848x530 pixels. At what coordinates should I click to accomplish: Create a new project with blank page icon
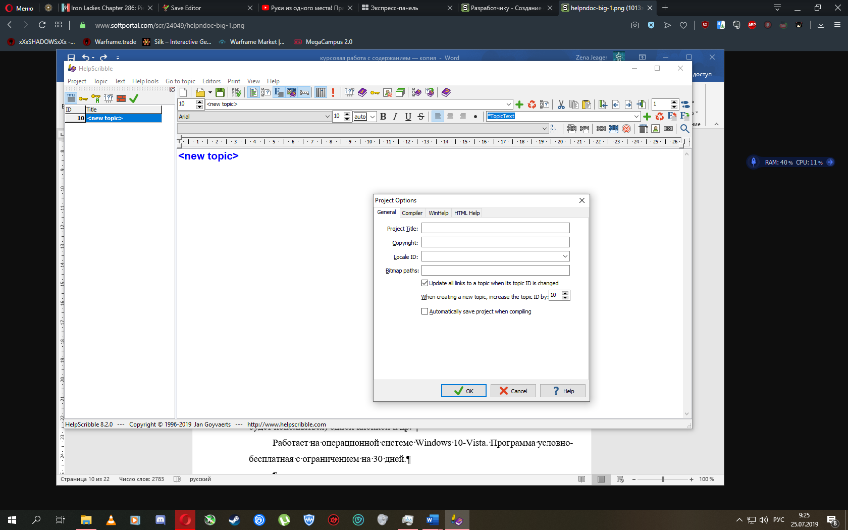coord(183,92)
